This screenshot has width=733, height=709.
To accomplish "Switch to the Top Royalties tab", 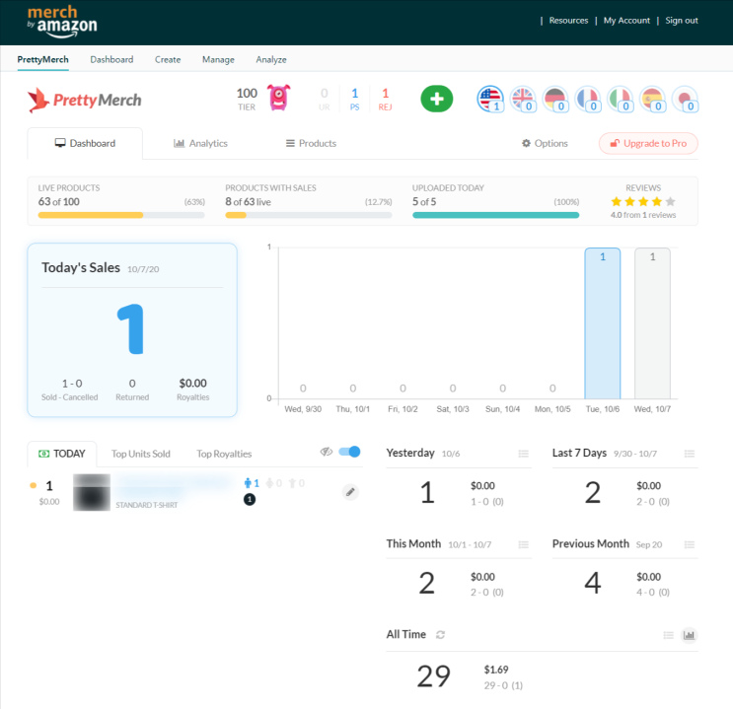I will pos(224,454).
